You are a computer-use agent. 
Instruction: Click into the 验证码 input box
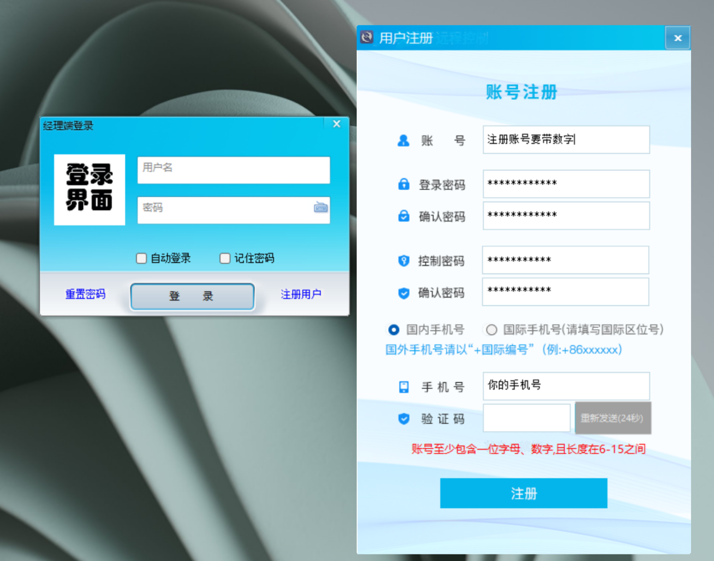526,418
